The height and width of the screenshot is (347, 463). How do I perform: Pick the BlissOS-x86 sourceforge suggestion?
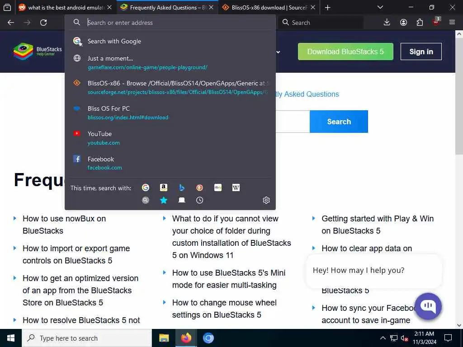(x=170, y=88)
